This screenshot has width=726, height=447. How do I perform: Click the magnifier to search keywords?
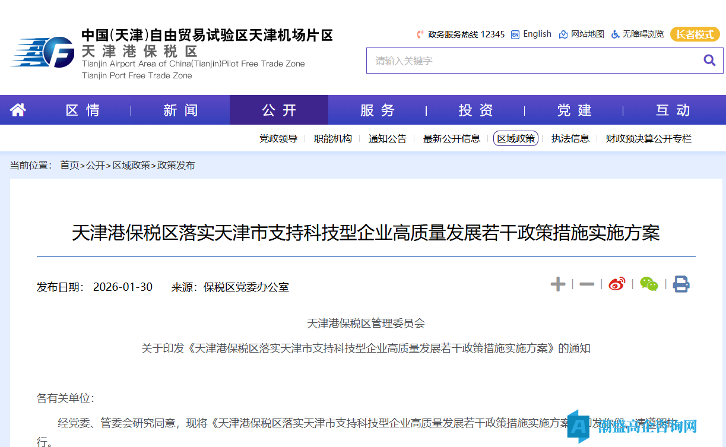tap(709, 60)
